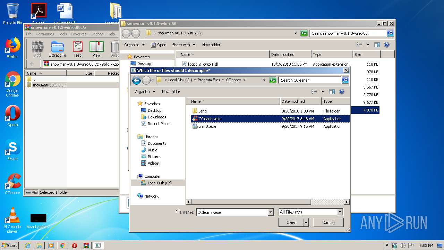
Task: Launch the Google Chrome desktop shortcut
Action: click(12, 84)
